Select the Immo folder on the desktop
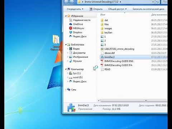172x129 pixels. 56,42
